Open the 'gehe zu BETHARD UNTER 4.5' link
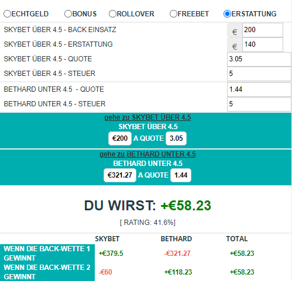The width and height of the screenshot is (292, 281). (147, 154)
